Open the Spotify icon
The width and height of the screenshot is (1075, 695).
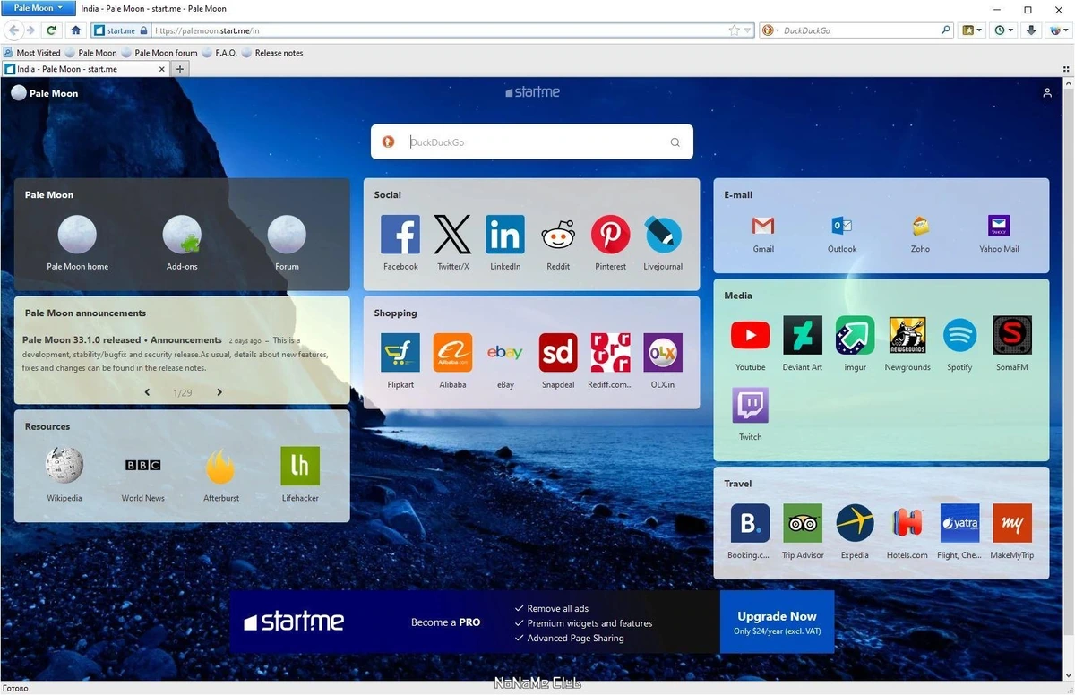(x=959, y=335)
